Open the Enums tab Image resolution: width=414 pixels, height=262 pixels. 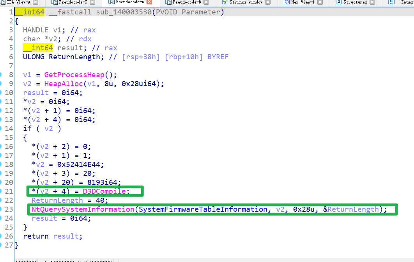(x=407, y=2)
